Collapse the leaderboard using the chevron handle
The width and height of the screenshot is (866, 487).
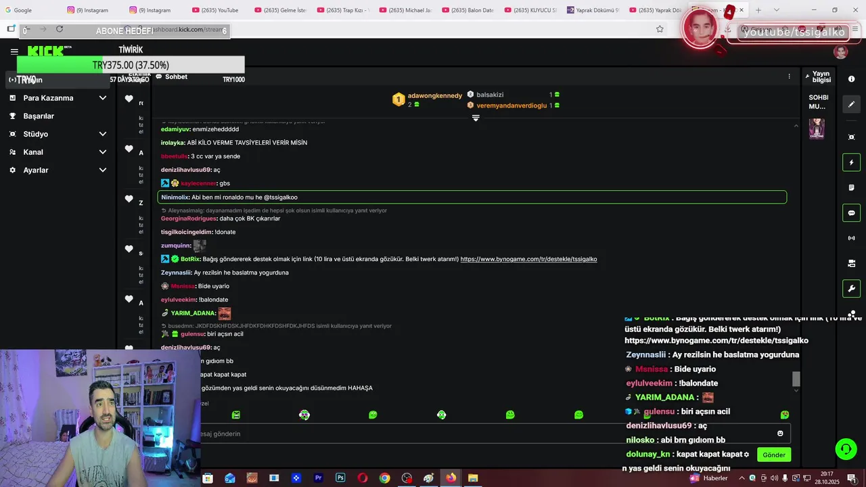[x=476, y=118]
